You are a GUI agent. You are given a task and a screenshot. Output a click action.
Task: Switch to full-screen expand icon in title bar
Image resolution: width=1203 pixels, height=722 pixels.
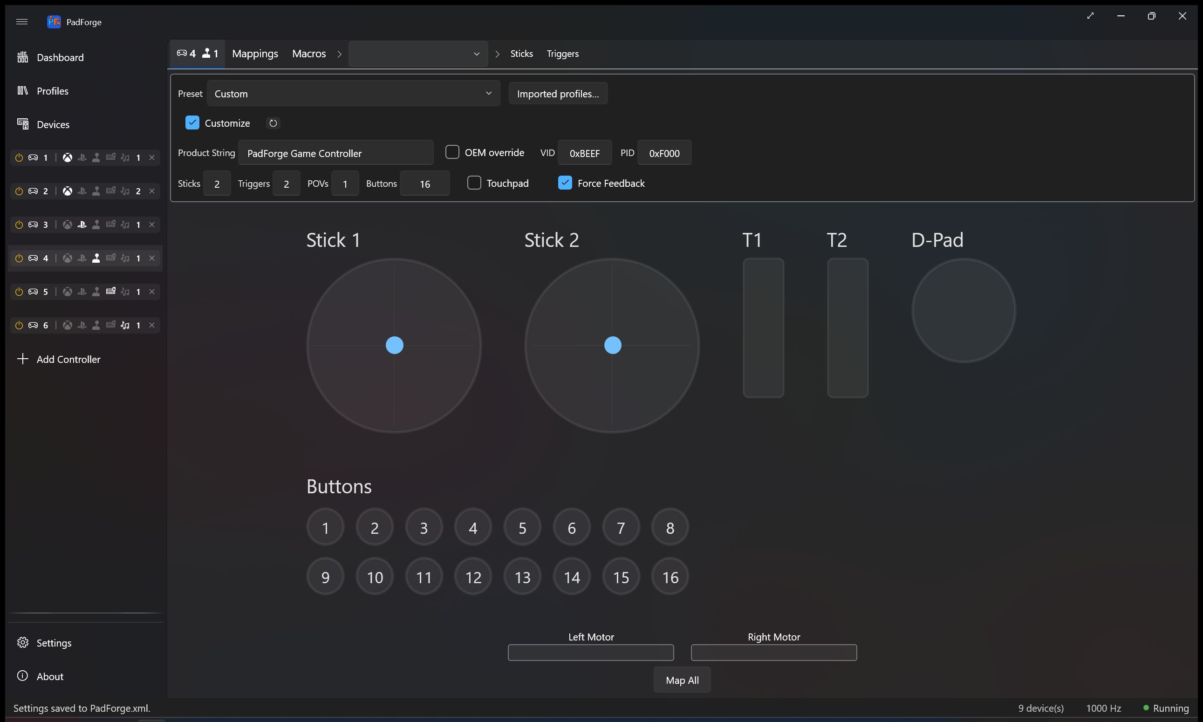[x=1090, y=15]
